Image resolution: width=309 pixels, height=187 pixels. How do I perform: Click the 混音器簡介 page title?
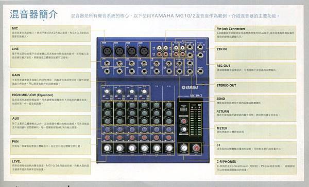(33, 14)
